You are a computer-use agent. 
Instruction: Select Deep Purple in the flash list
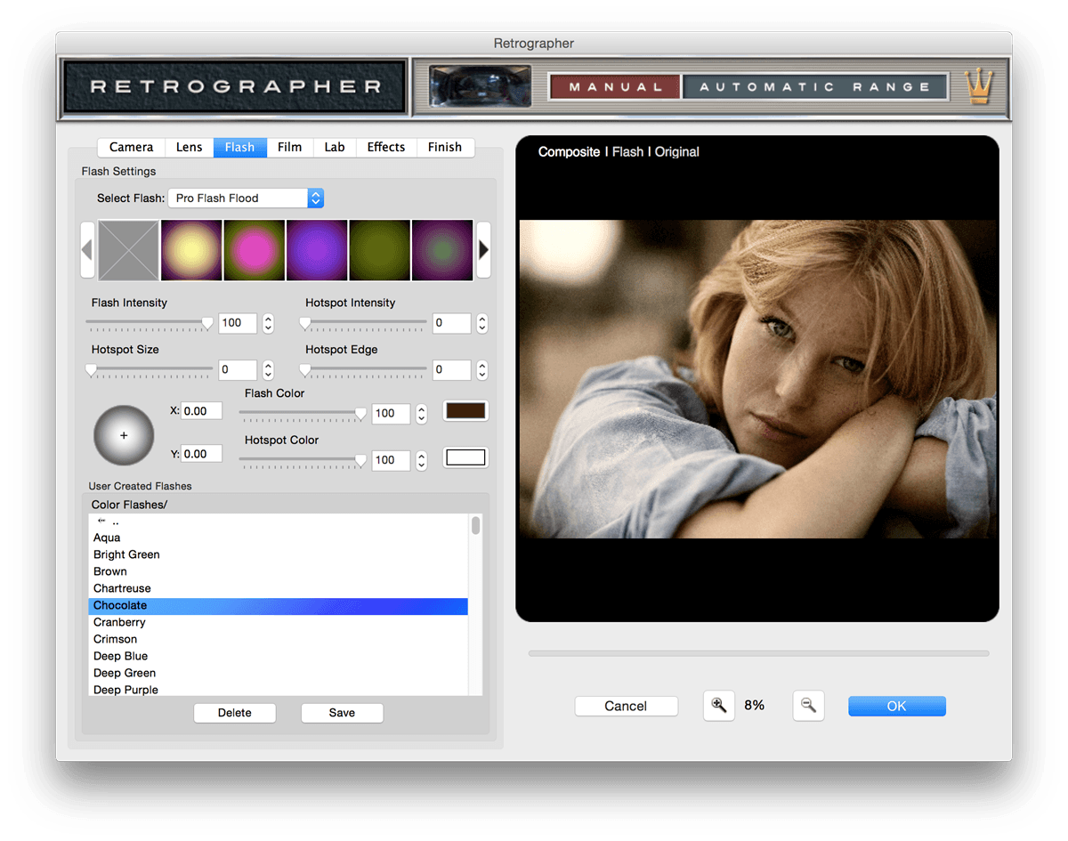[279, 690]
